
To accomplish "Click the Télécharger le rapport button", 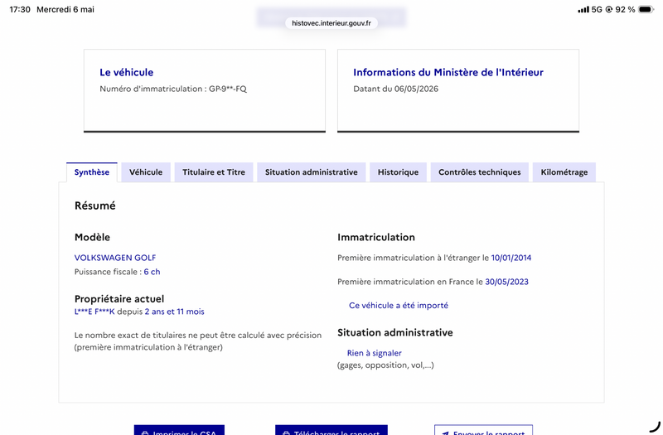I will (x=331, y=430).
